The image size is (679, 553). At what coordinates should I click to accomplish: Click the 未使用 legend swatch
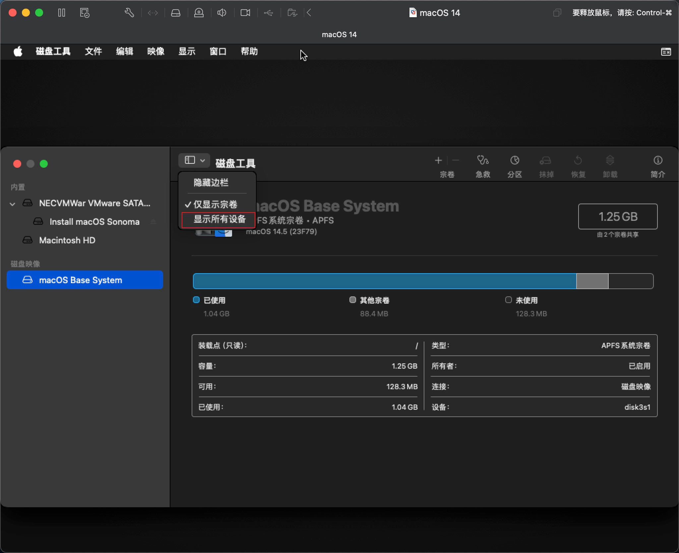(x=509, y=300)
